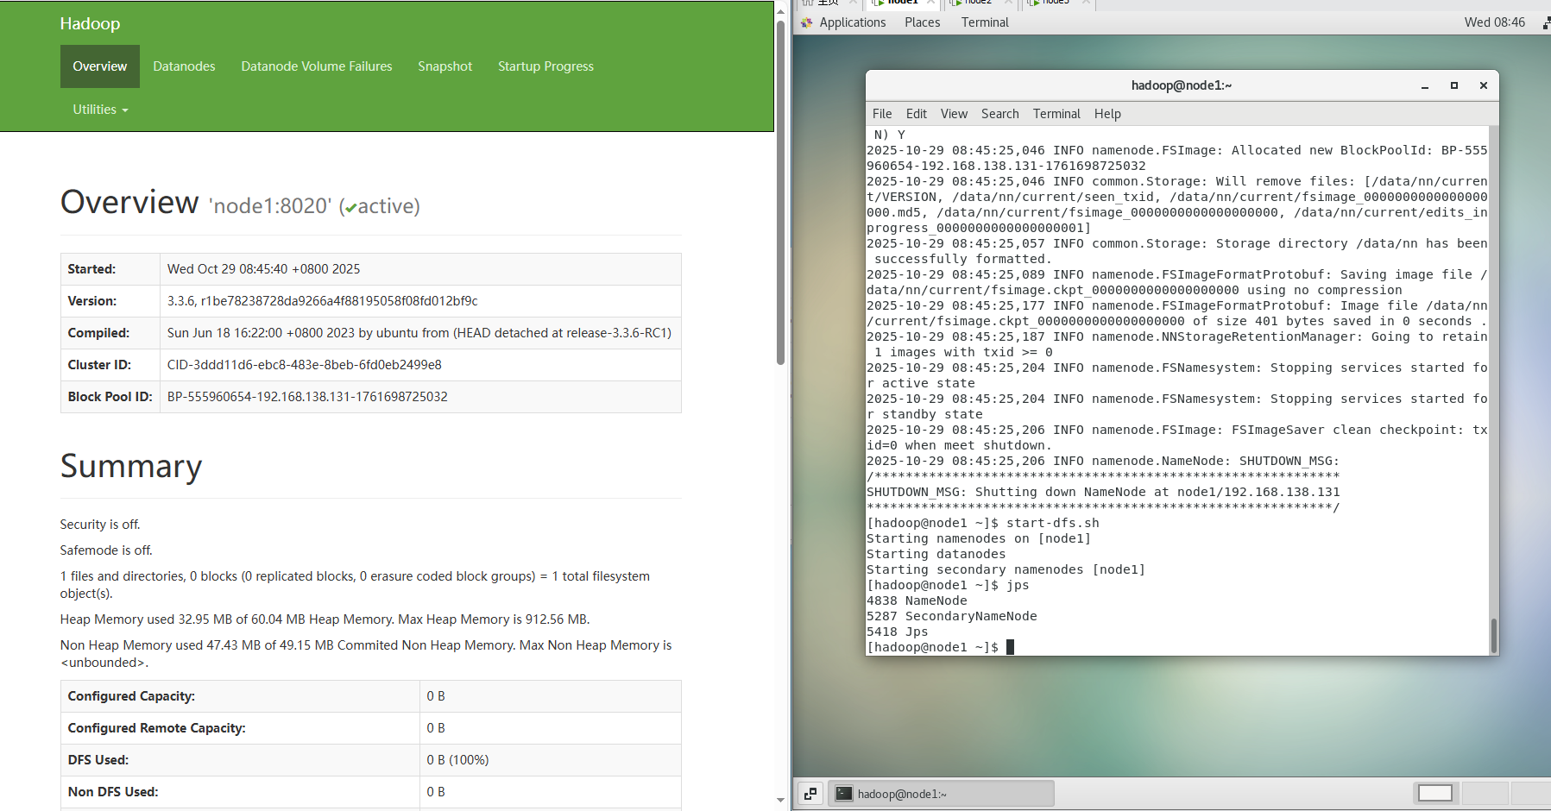
Task: Click the Summary heading
Action: tap(131, 466)
